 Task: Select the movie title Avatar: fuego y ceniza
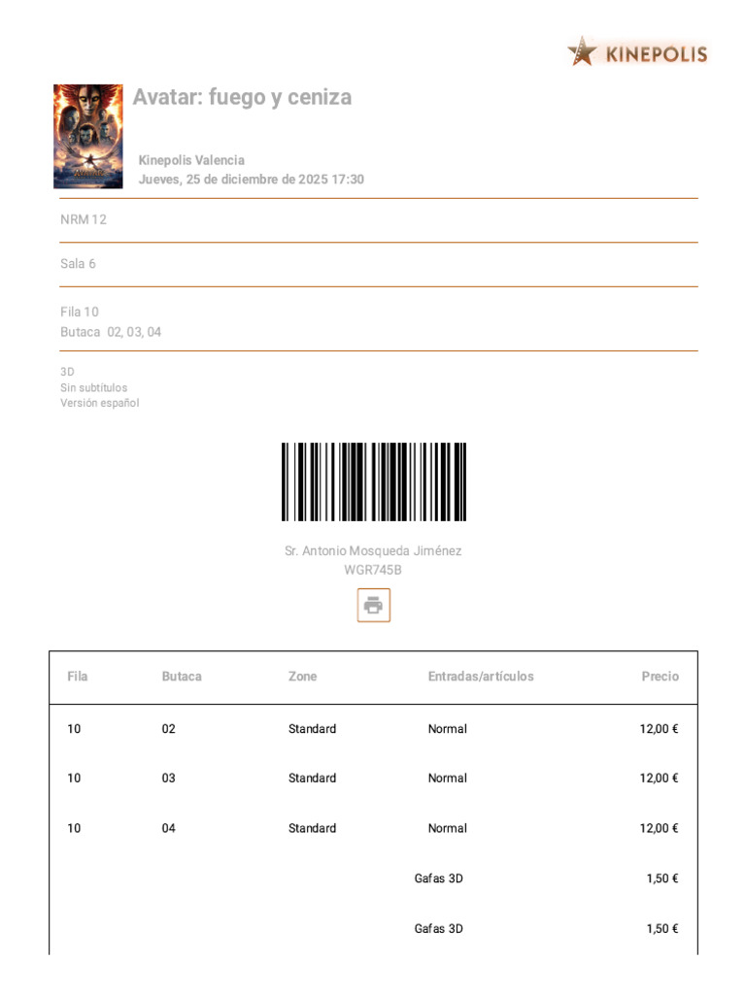(242, 97)
